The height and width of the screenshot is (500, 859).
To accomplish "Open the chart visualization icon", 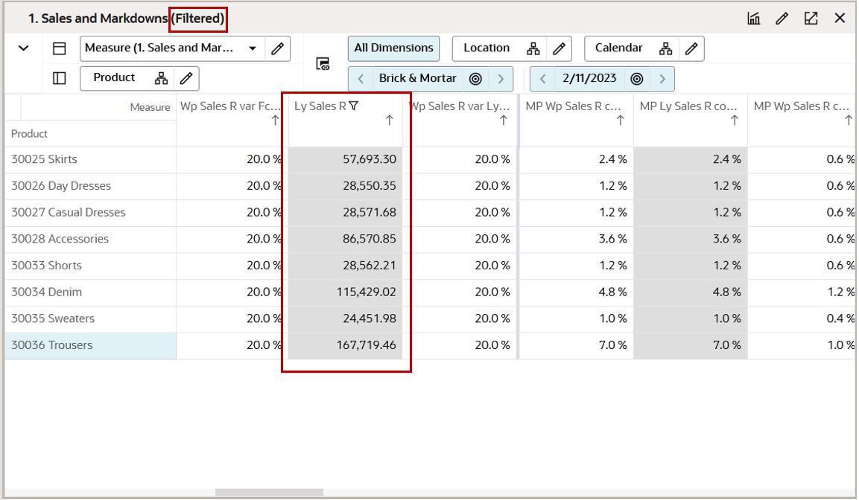I will (753, 18).
